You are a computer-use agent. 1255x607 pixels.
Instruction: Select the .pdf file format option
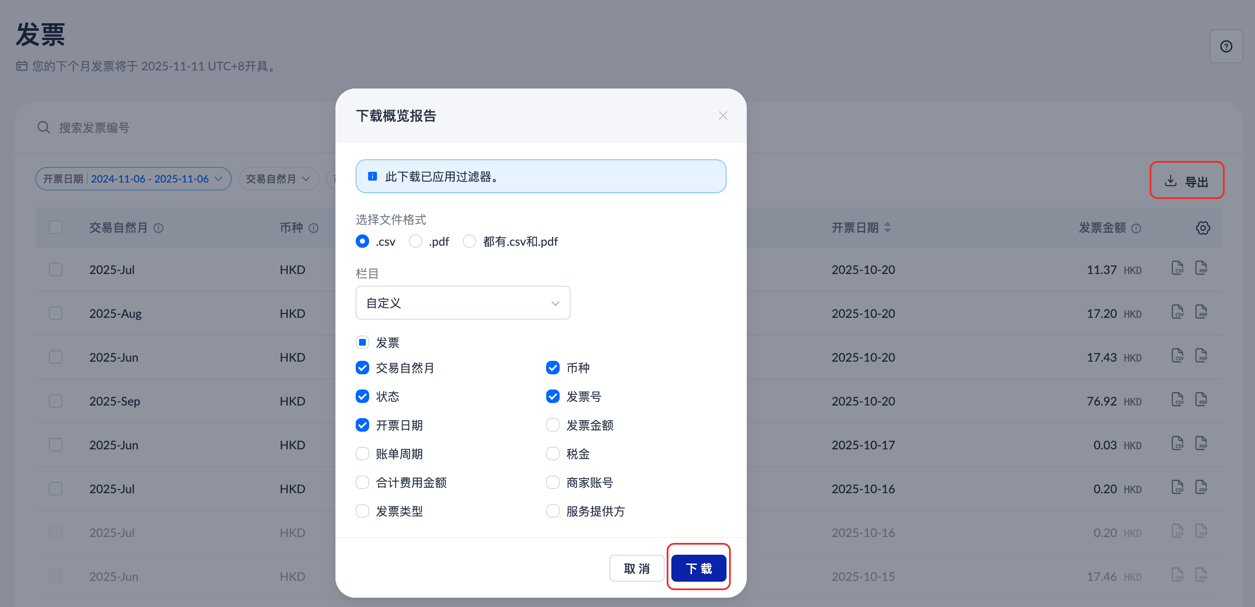pos(415,241)
